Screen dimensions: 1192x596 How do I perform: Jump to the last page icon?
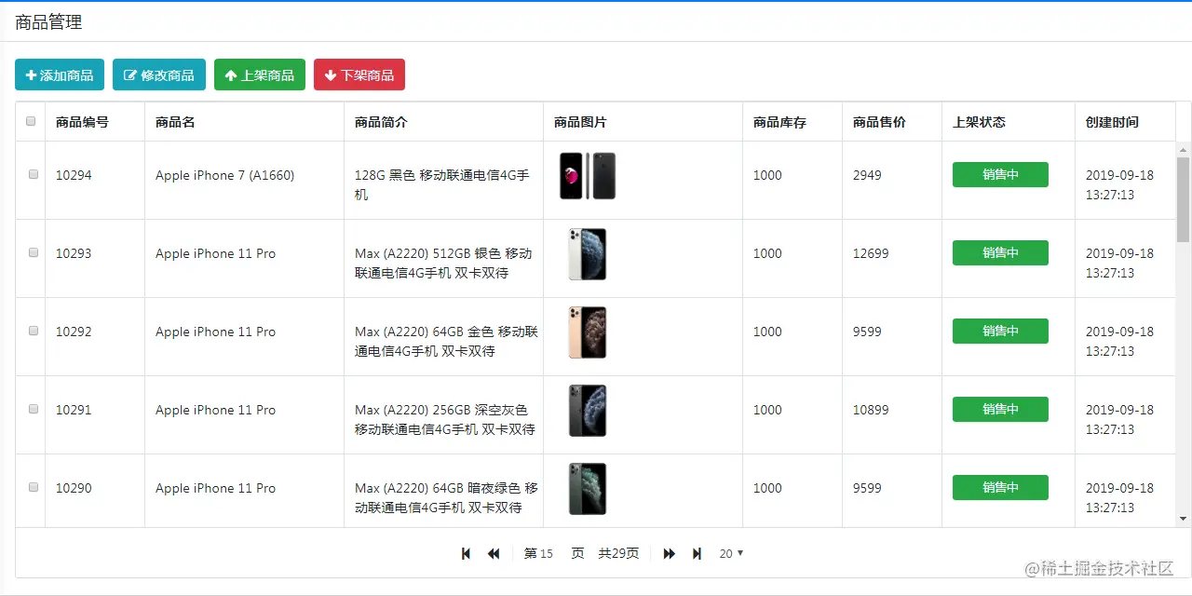(x=697, y=553)
